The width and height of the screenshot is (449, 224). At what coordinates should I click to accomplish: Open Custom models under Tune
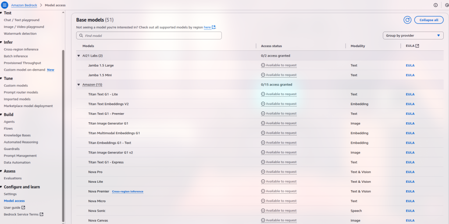(x=16, y=85)
